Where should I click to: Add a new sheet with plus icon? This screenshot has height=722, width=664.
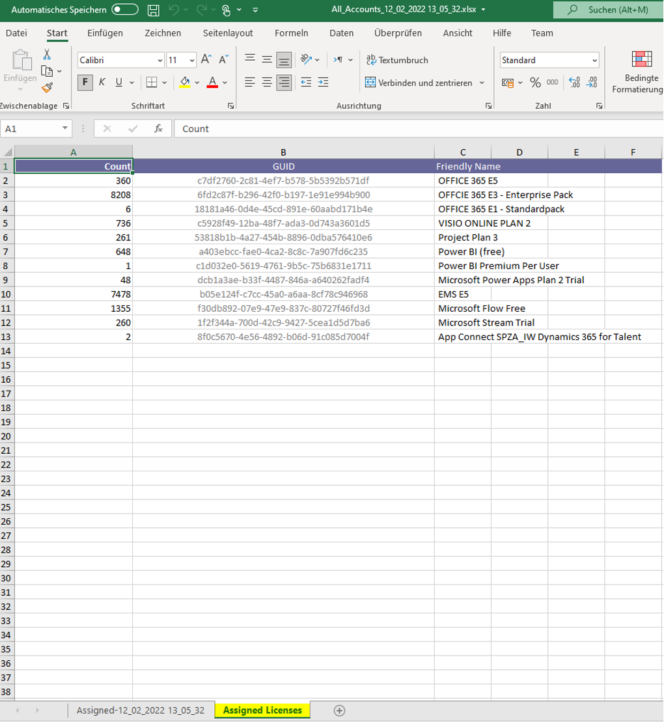(339, 711)
